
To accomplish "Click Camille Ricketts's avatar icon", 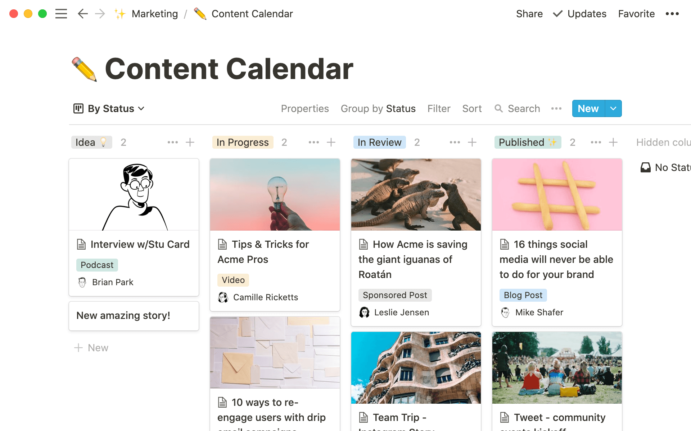I will pos(223,297).
